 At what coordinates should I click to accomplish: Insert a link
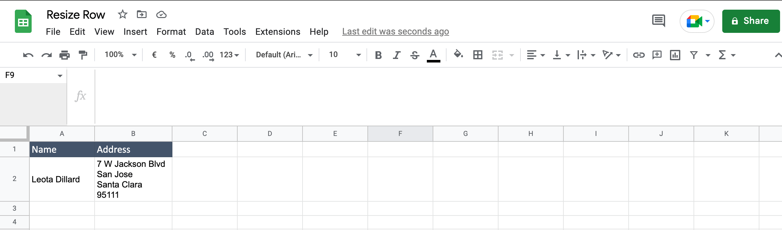(639, 55)
